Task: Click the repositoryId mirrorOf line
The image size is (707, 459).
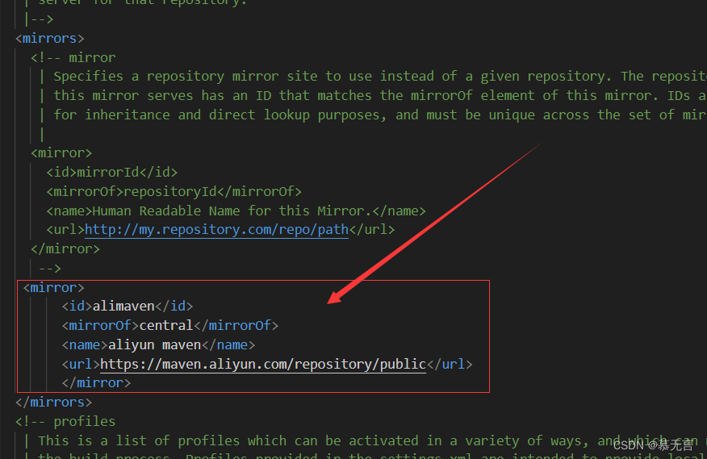Action: pyautogui.click(x=174, y=192)
